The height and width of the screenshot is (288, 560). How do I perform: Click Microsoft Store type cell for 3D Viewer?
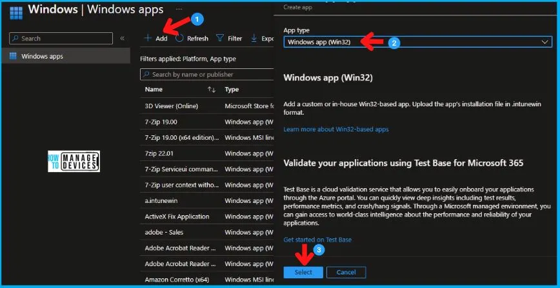[249, 106]
